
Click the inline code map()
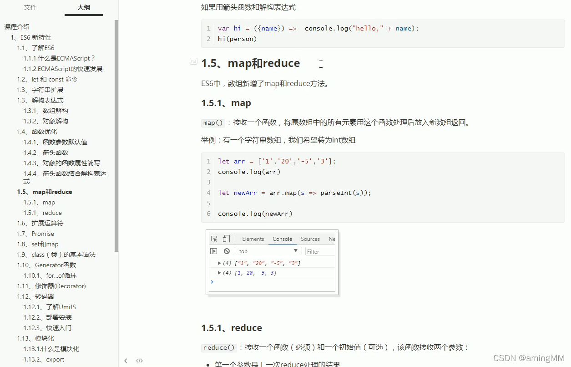tap(213, 122)
